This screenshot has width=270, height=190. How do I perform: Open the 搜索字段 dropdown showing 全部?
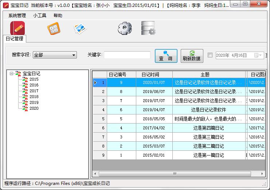coord(55,55)
